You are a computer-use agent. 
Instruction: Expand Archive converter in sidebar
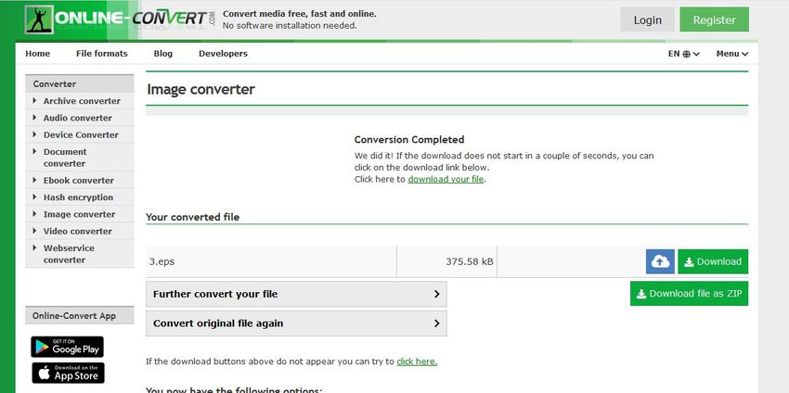[x=82, y=101]
